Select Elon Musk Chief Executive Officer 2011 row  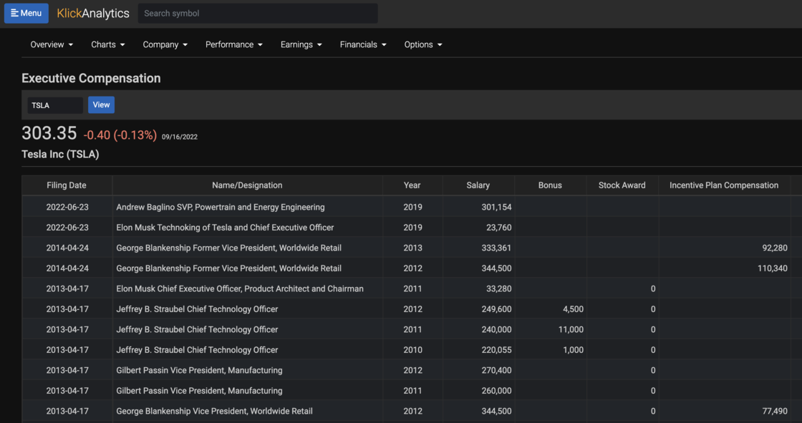(x=412, y=289)
